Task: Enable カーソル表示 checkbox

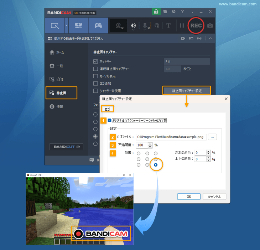Action: tap(95, 76)
